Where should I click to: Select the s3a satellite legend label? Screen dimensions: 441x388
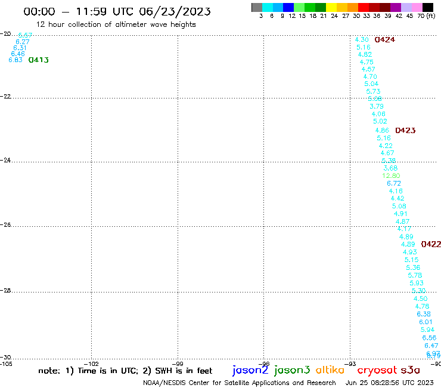pos(410,370)
